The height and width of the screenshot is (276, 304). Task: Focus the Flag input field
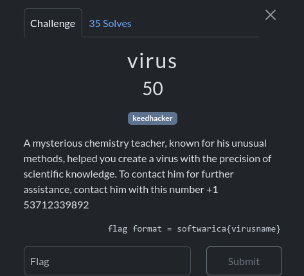107,261
